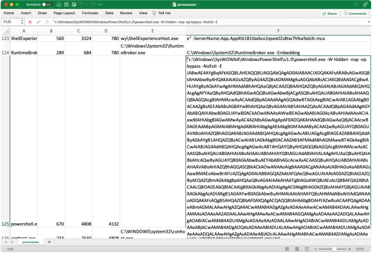Image resolution: width=375 pixels, height=256 pixels.
Task: Confirm entry with green checkmark
Action: coord(38,22)
